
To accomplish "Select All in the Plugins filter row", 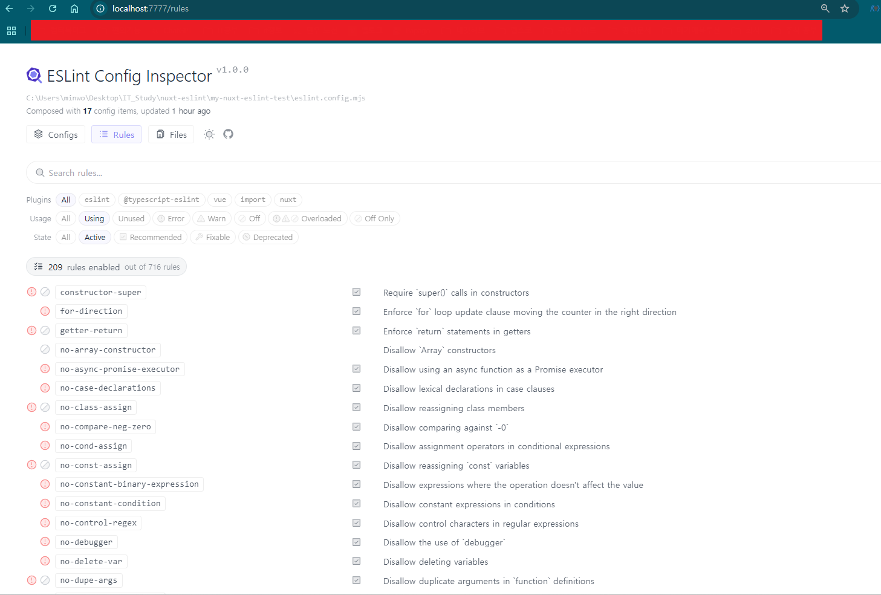I will point(66,200).
